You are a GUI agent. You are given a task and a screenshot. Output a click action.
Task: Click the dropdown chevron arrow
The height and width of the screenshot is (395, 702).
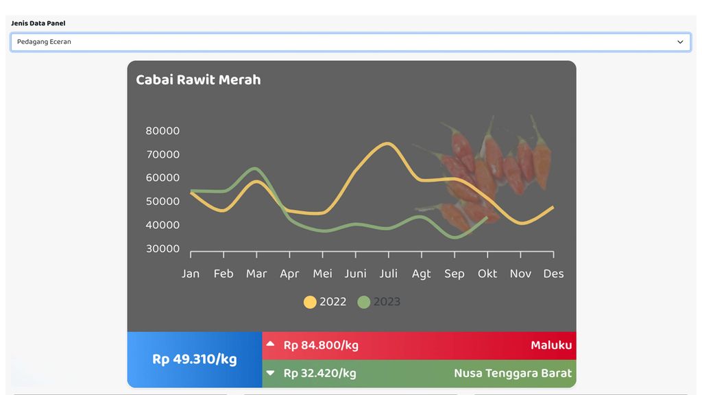pyautogui.click(x=680, y=42)
